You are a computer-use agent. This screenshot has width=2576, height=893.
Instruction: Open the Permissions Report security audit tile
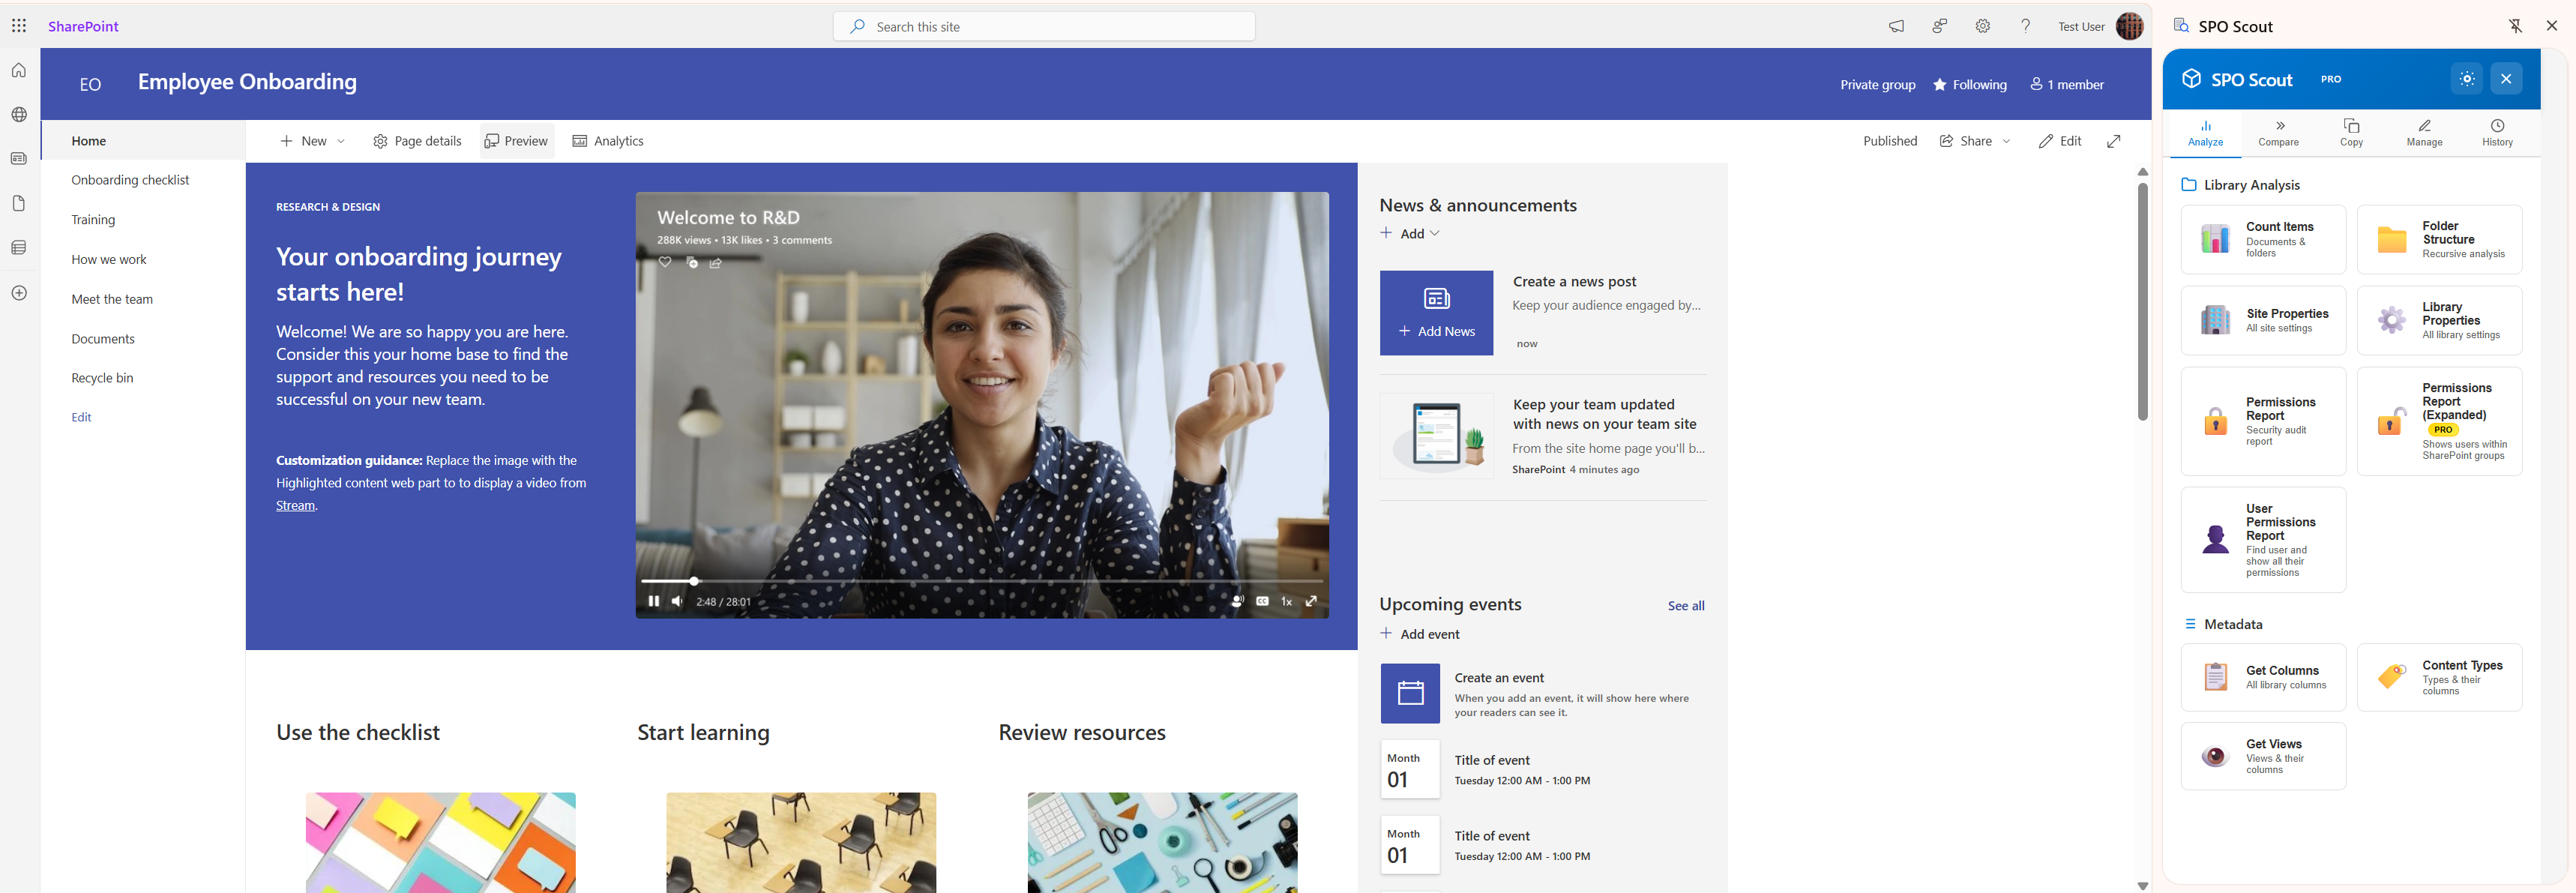2262,421
